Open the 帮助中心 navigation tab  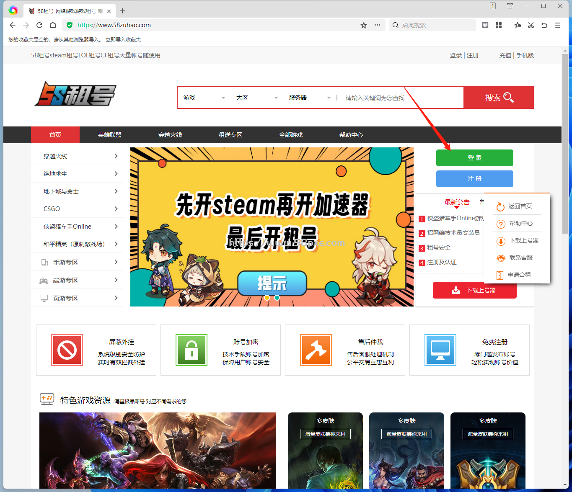[351, 135]
